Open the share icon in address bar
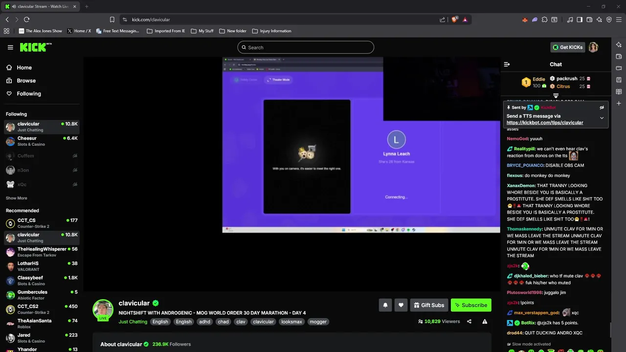 click(443, 20)
